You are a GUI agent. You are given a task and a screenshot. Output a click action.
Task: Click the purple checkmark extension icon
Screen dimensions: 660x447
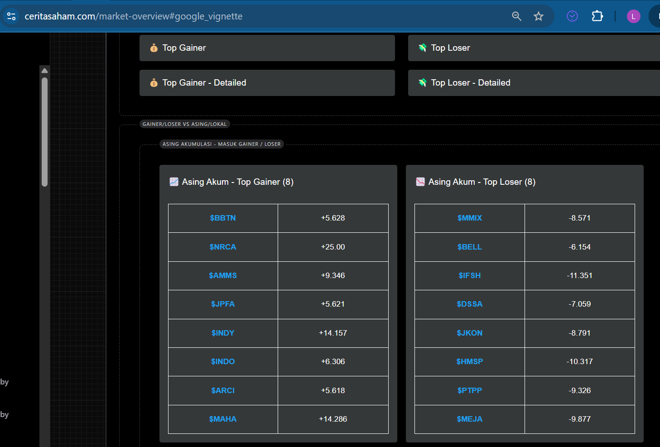pos(572,16)
